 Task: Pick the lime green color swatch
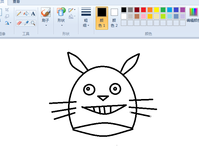tap(163, 16)
